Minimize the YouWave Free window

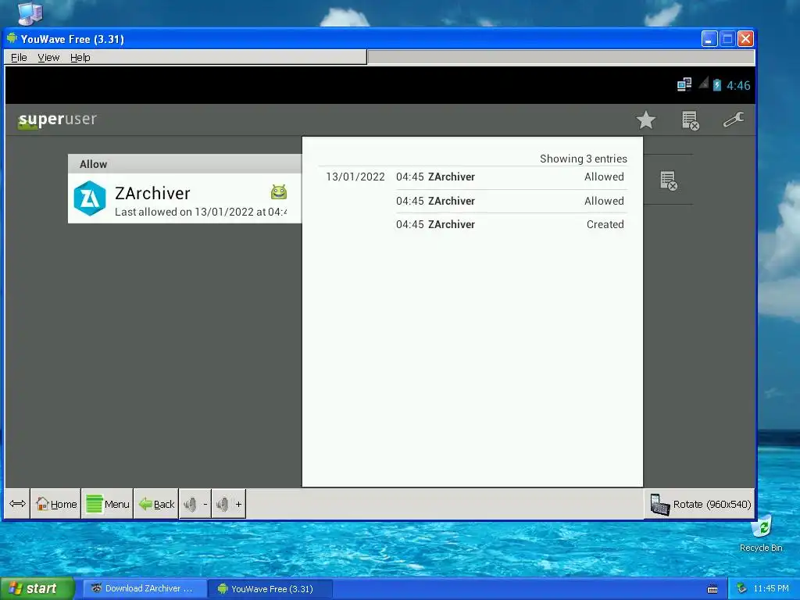(x=709, y=39)
